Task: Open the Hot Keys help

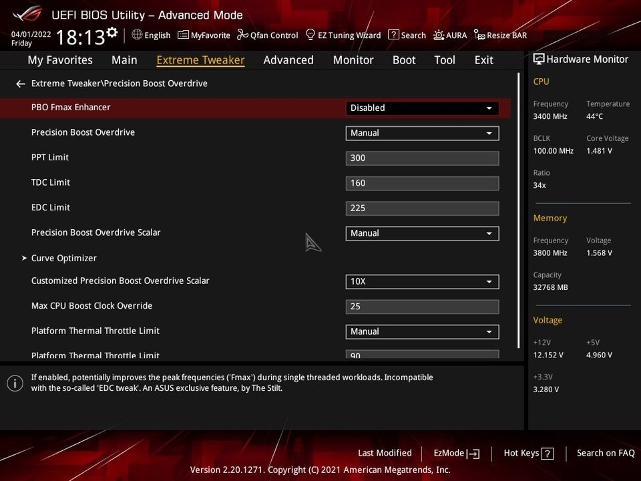Action: pos(528,453)
